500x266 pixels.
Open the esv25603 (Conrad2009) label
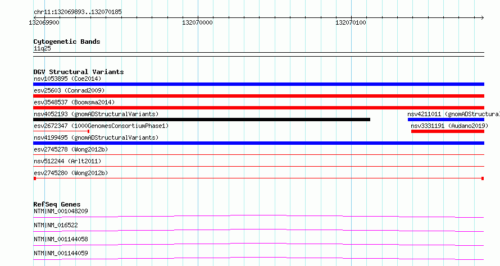click(x=69, y=90)
